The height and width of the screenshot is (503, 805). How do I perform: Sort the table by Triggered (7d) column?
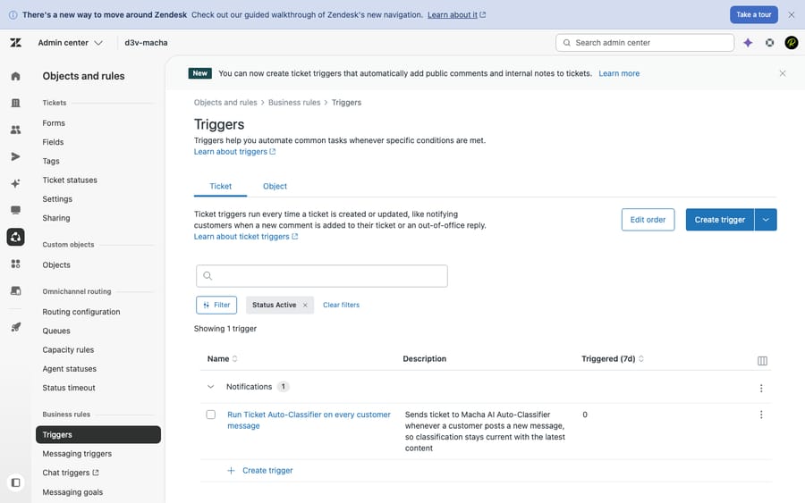[613, 358]
